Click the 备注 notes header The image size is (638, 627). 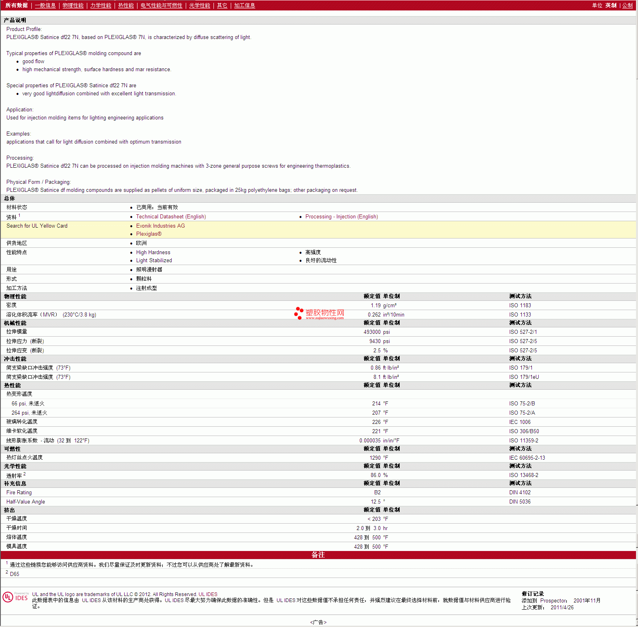click(x=318, y=555)
